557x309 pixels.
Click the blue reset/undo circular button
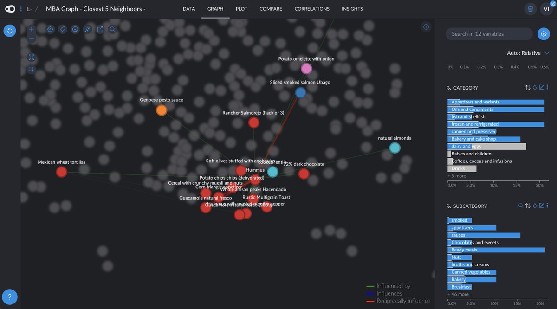[x=10, y=31]
